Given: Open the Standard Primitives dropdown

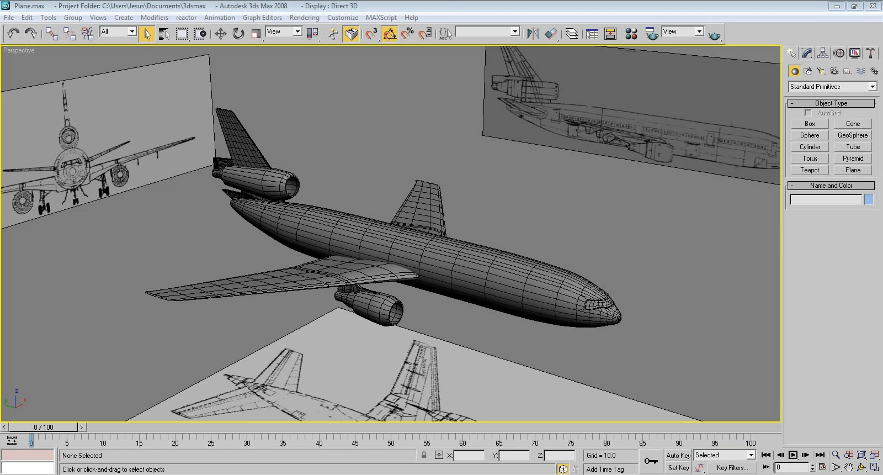Looking at the screenshot, I should [833, 87].
